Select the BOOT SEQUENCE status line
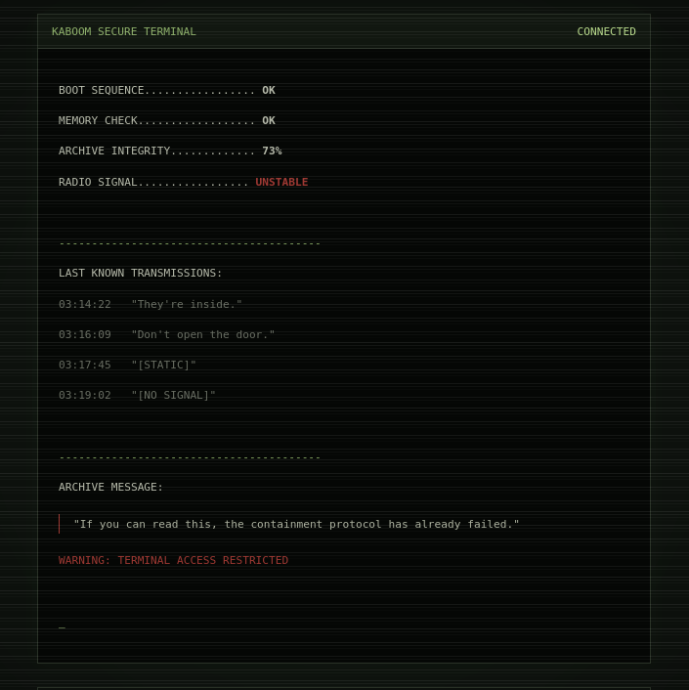 click(167, 90)
